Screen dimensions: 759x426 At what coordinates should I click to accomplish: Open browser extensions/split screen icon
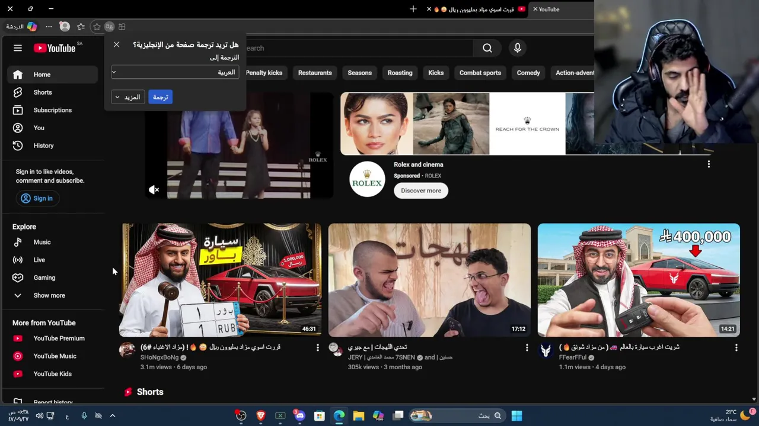click(122, 27)
